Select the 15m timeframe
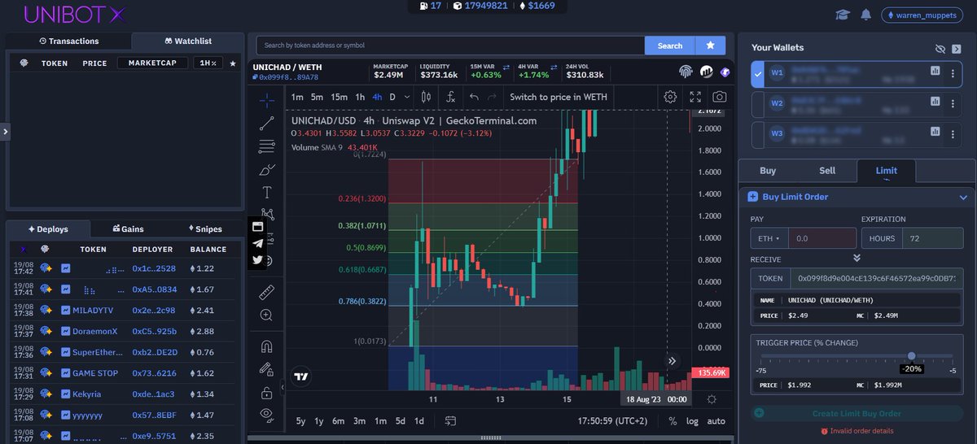 pyautogui.click(x=339, y=97)
